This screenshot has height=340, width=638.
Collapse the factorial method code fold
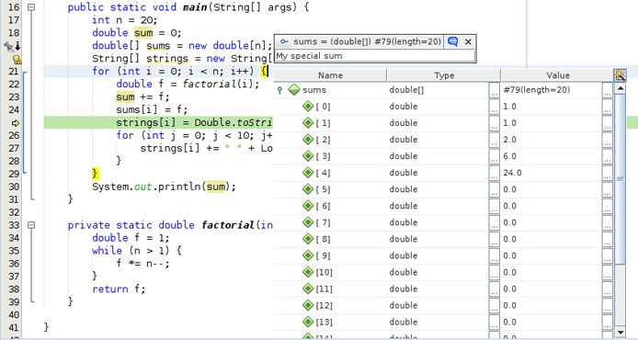point(31,225)
